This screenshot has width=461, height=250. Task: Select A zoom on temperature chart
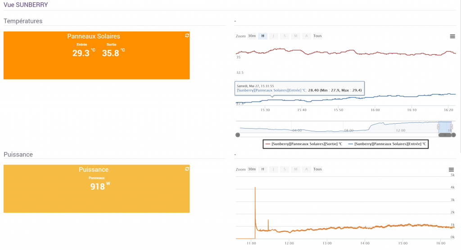point(306,36)
